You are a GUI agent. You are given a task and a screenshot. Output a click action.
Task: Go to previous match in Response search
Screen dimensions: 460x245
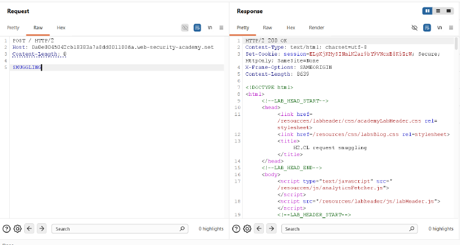pyautogui.click(x=259, y=228)
